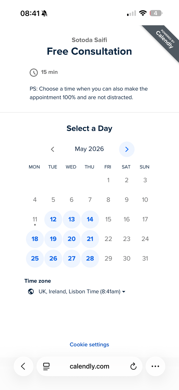Select May 21 on the calendar
The image size is (179, 390).
(x=90, y=239)
